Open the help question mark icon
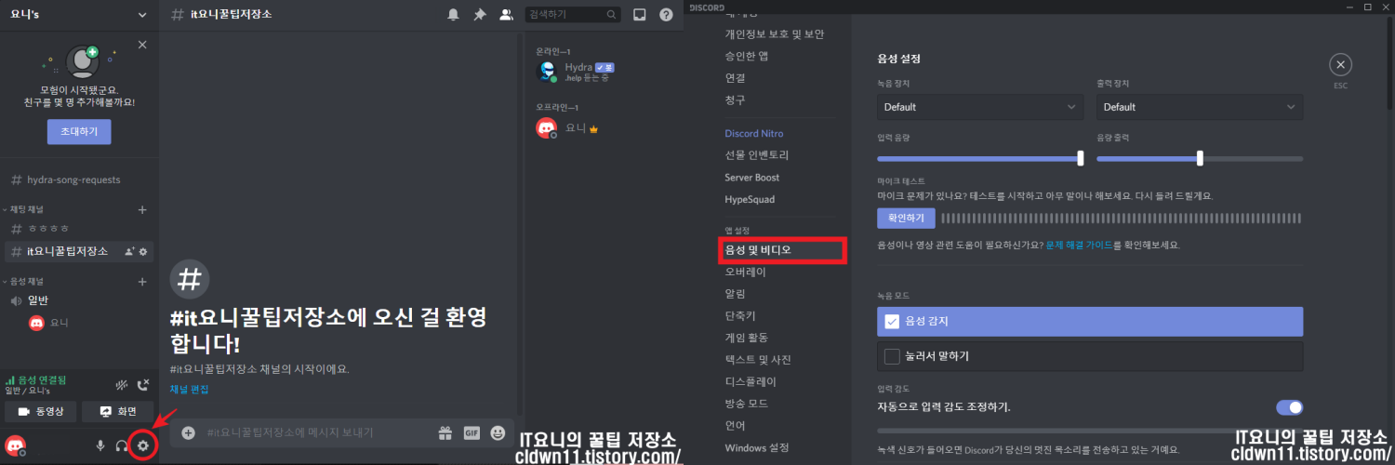 666,14
